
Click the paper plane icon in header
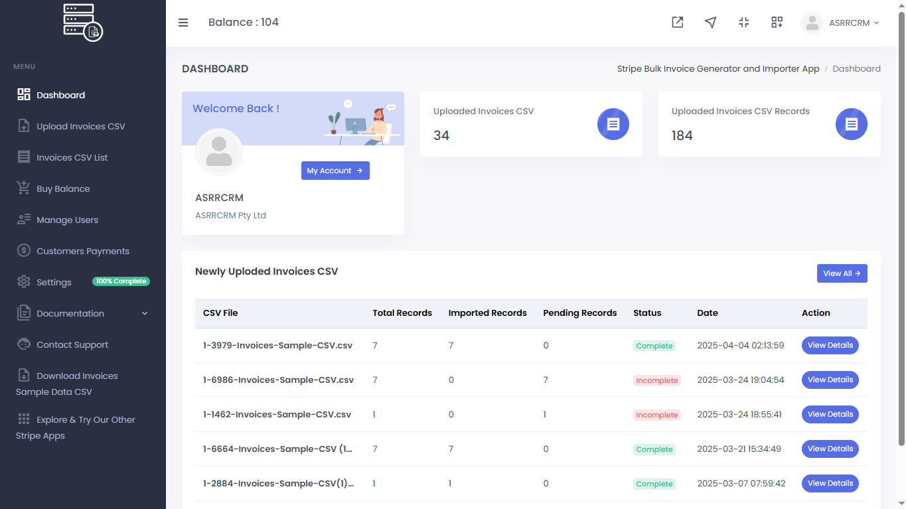click(x=710, y=23)
